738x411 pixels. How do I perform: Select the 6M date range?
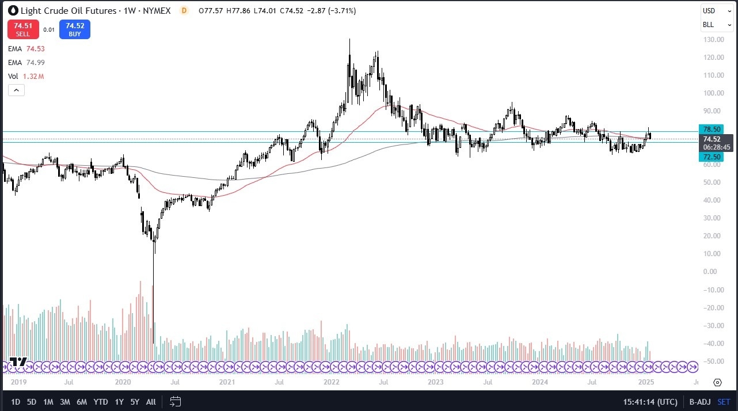(82, 402)
